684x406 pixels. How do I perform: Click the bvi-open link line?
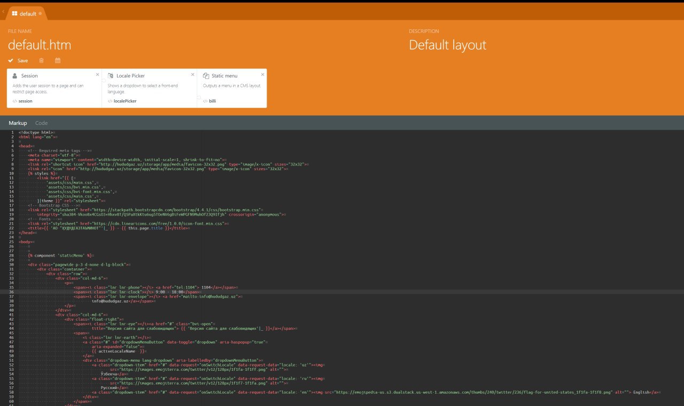coord(144,324)
